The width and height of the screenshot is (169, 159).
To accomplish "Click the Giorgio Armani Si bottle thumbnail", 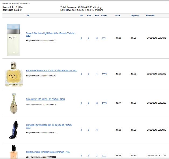I will [x=14, y=152].
